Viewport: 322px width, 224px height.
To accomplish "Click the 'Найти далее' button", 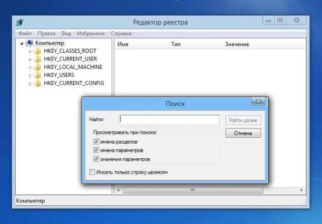I will [243, 120].
